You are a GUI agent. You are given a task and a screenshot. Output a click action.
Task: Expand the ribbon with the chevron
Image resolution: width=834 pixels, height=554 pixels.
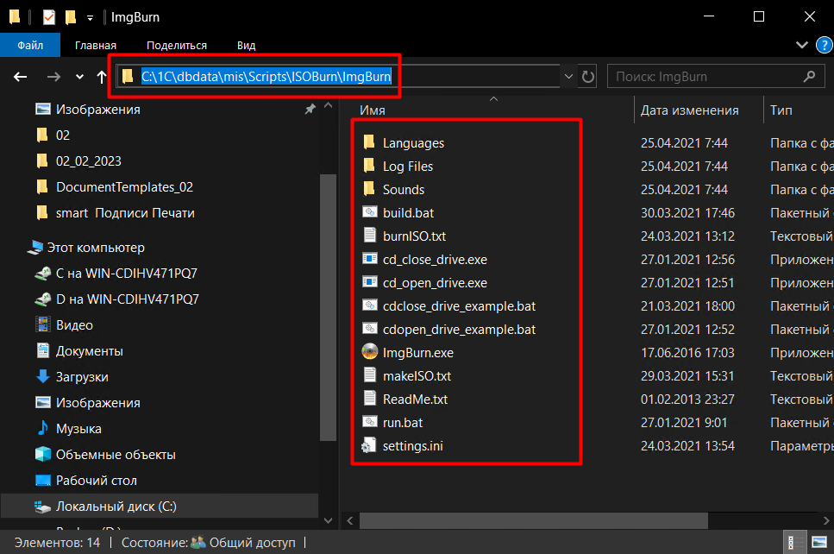pos(799,44)
